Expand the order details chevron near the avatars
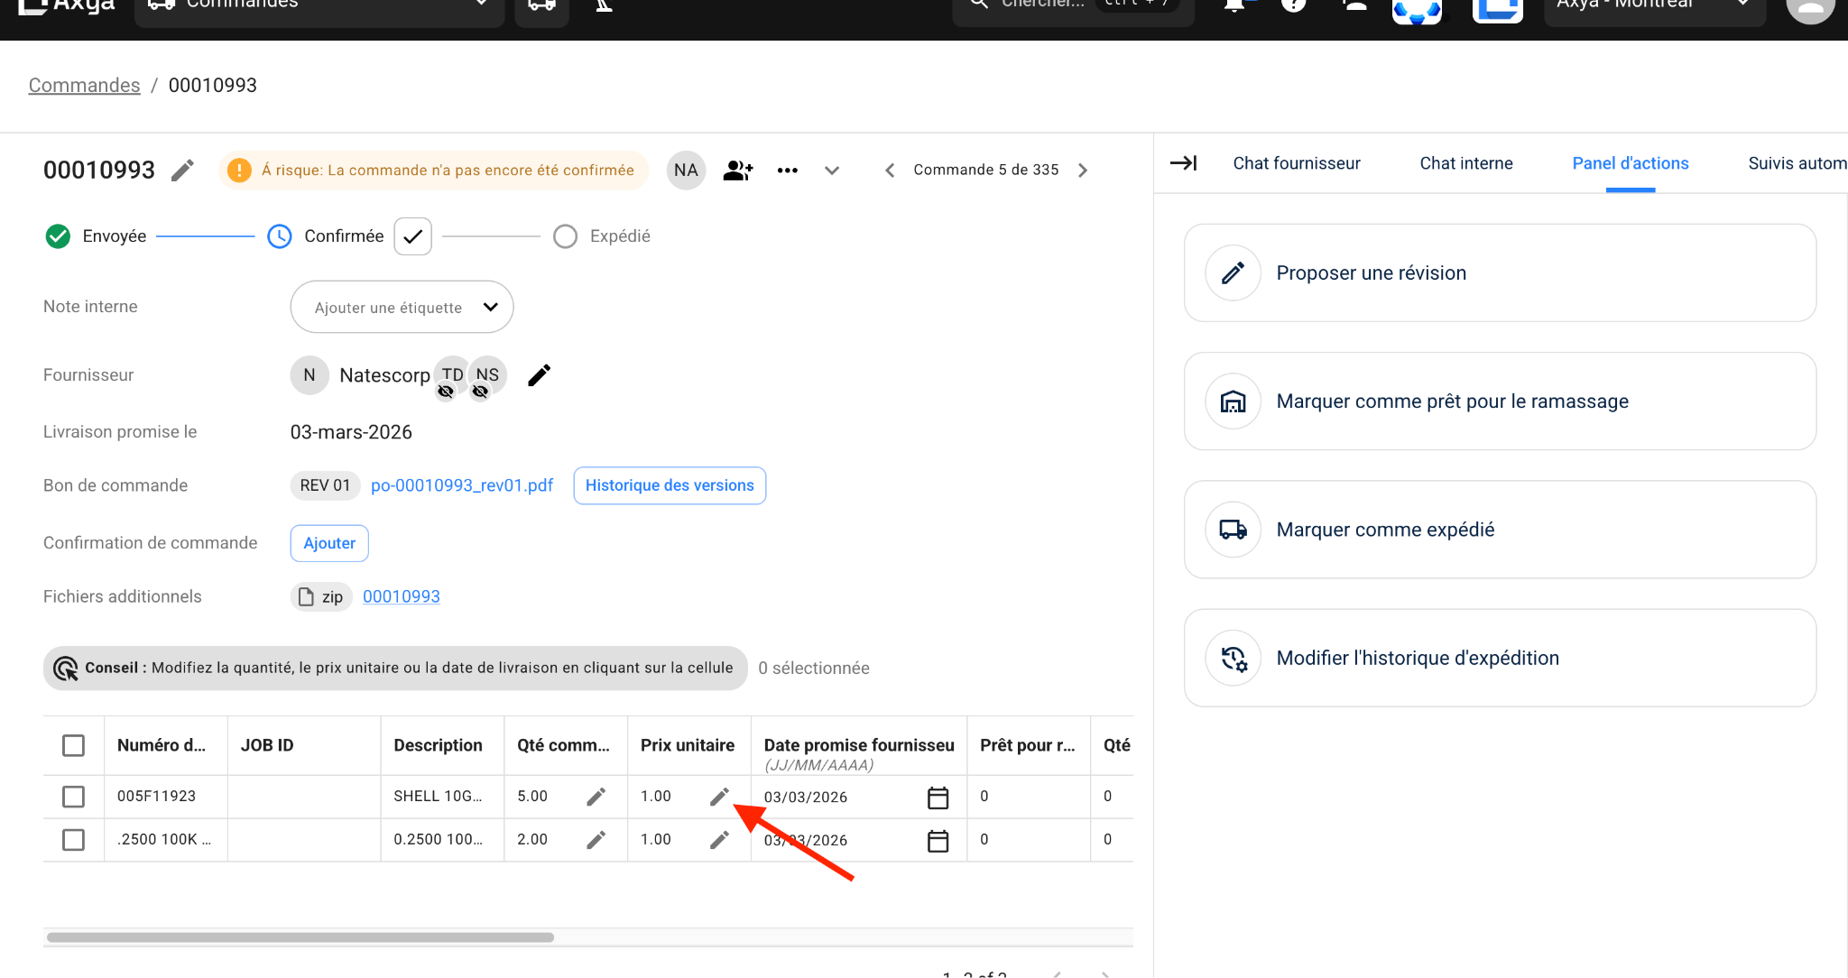The height and width of the screenshot is (978, 1848). click(x=832, y=170)
